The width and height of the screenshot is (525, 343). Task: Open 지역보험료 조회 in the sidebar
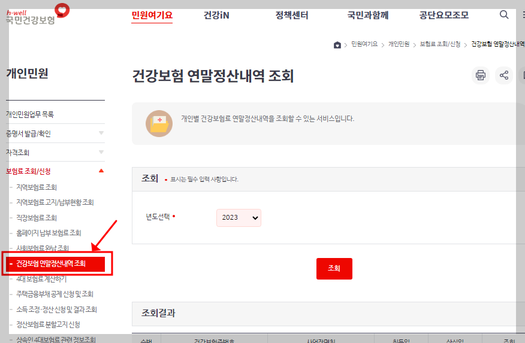click(x=37, y=187)
